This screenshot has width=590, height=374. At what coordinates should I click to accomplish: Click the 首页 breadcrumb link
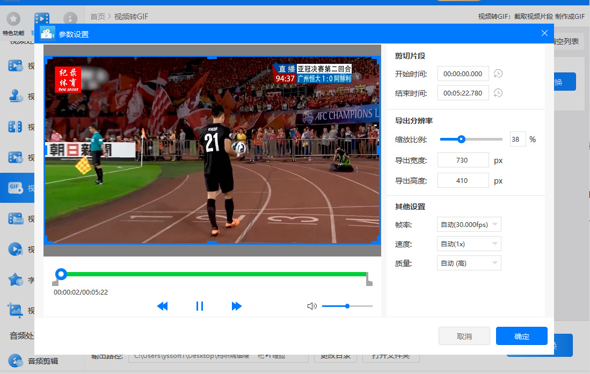click(98, 17)
